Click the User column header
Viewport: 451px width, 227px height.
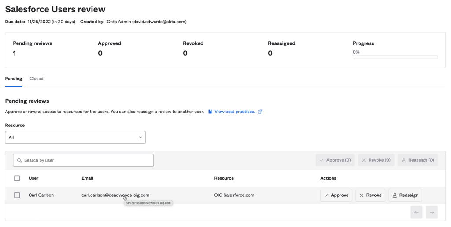pos(33,178)
